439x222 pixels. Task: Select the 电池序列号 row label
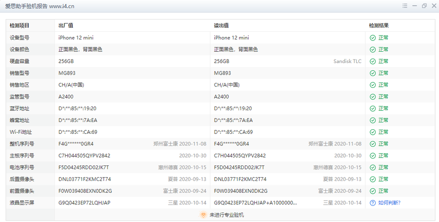pos(22,167)
